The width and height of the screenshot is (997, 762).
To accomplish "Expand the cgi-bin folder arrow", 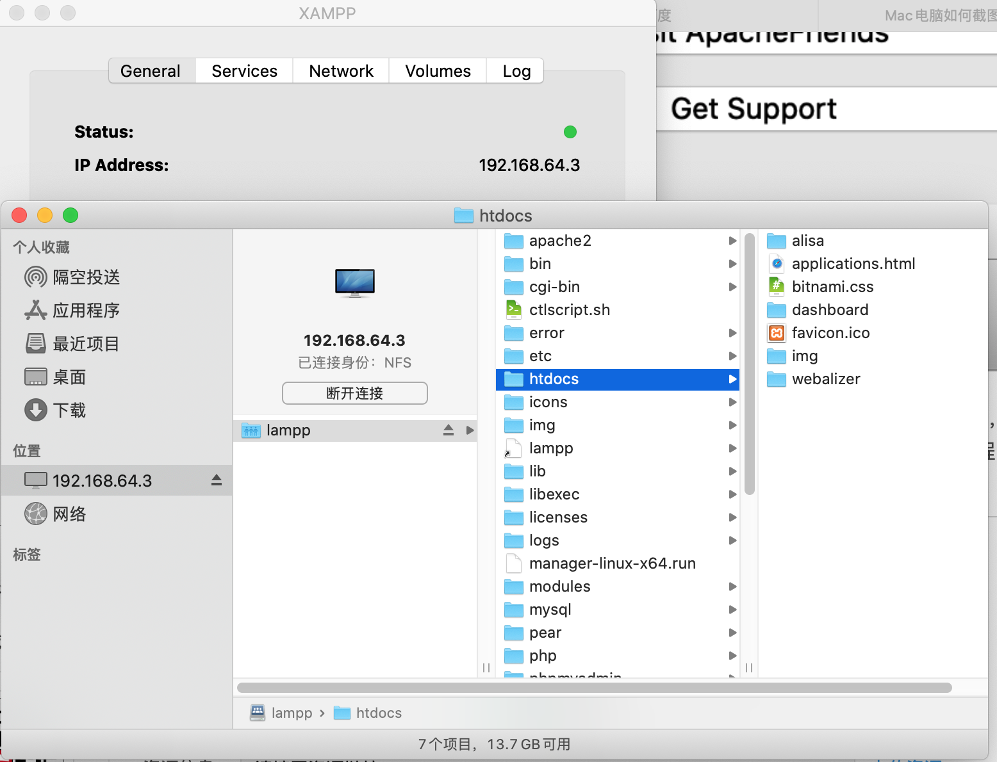I will click(x=732, y=287).
